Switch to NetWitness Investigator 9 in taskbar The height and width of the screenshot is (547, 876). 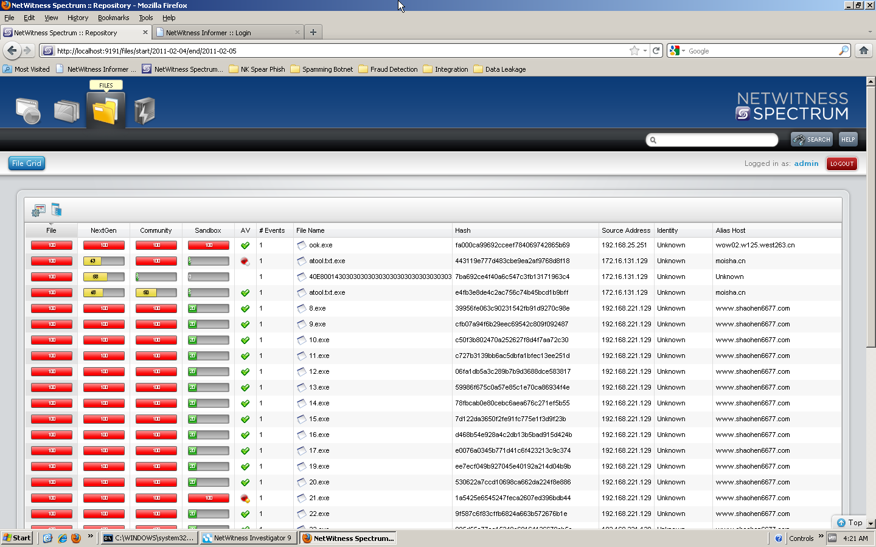(x=249, y=538)
